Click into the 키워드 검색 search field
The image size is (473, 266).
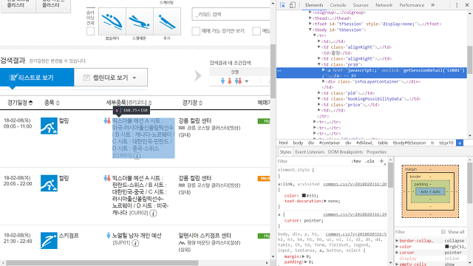click(231, 14)
